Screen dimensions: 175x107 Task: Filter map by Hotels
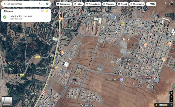click(78, 4)
